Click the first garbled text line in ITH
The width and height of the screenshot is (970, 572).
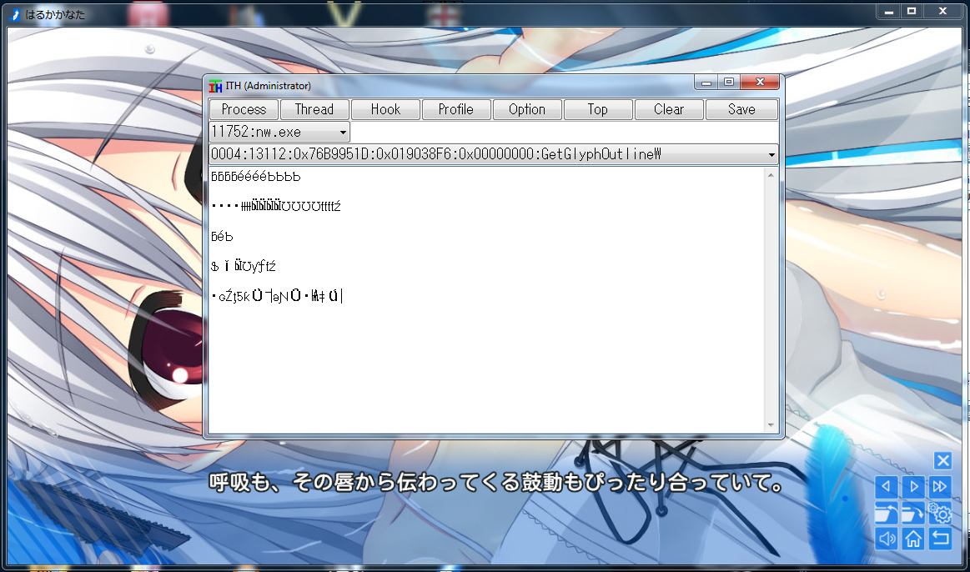(x=255, y=177)
